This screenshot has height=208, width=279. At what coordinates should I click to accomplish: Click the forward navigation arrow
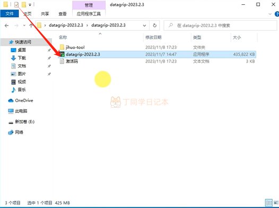(x=16, y=25)
